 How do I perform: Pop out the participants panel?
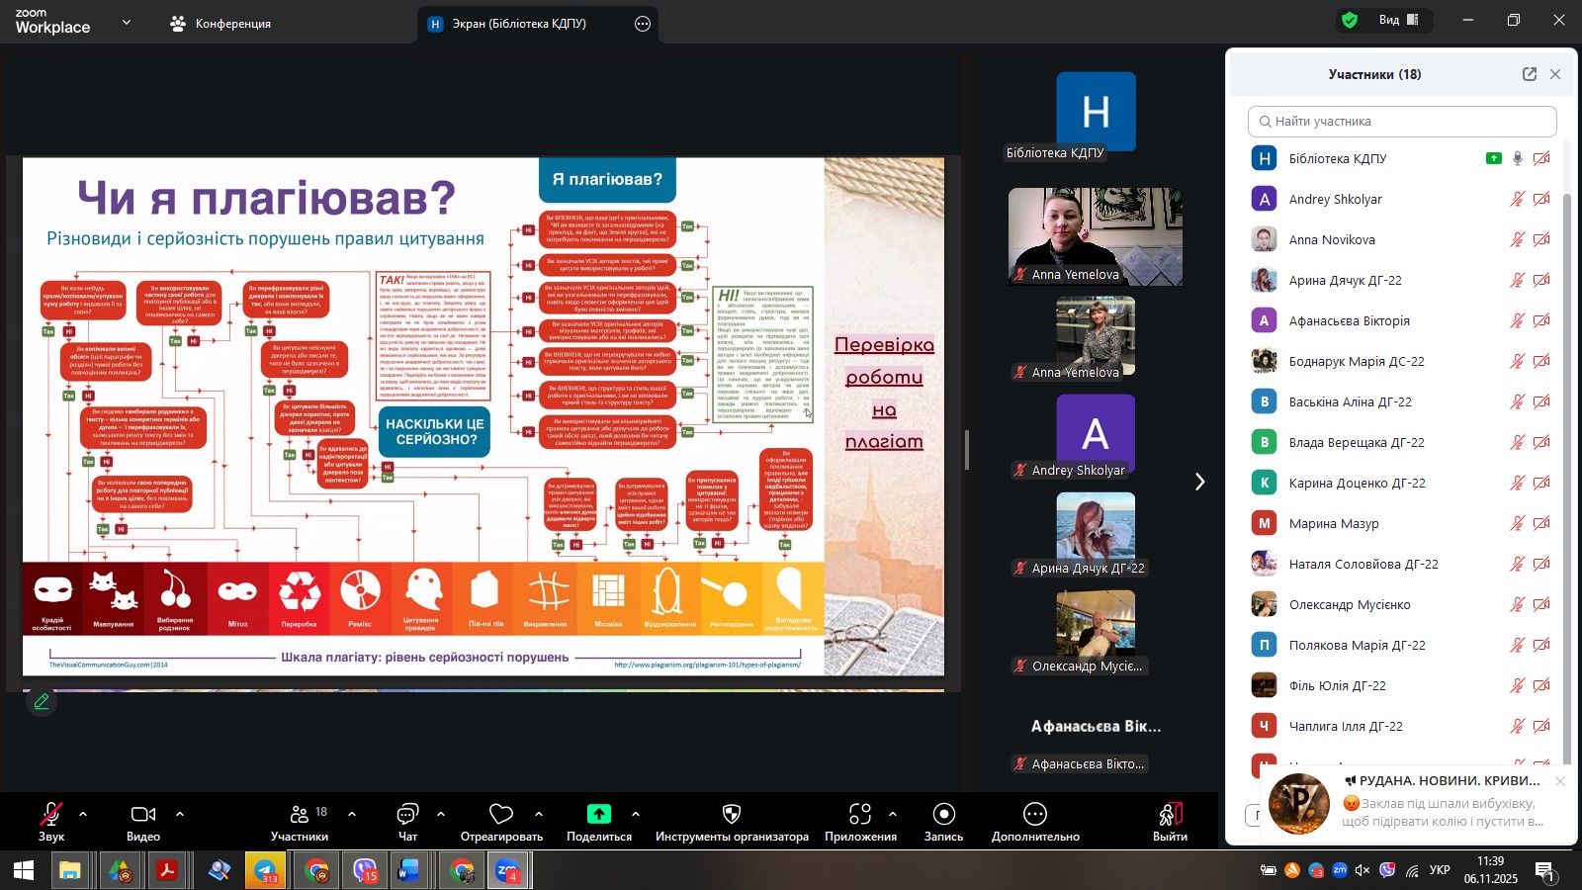(x=1530, y=74)
